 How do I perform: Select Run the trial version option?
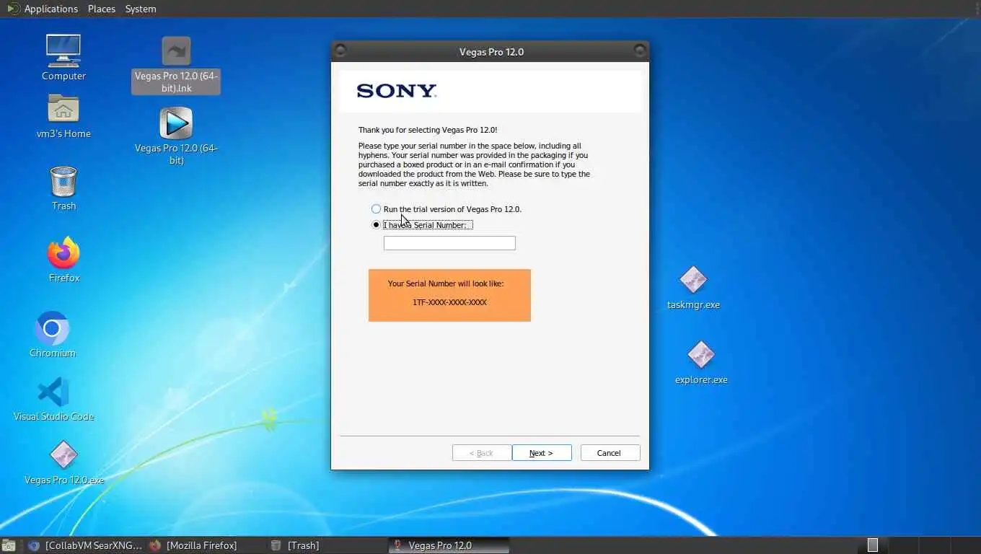coord(446,209)
